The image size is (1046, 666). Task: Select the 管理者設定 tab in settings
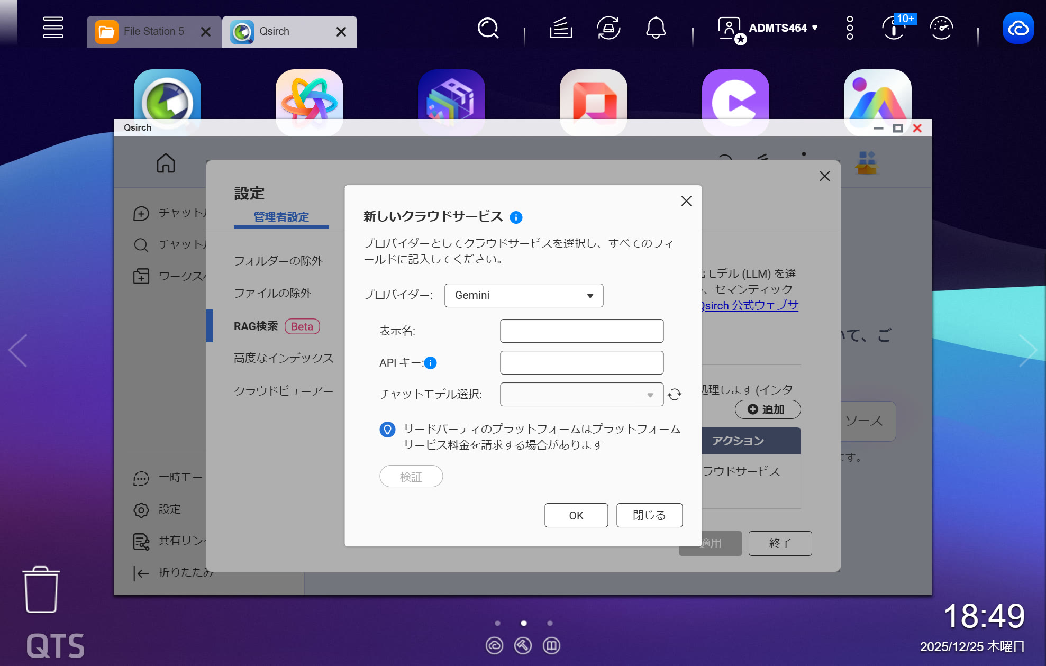pos(281,217)
